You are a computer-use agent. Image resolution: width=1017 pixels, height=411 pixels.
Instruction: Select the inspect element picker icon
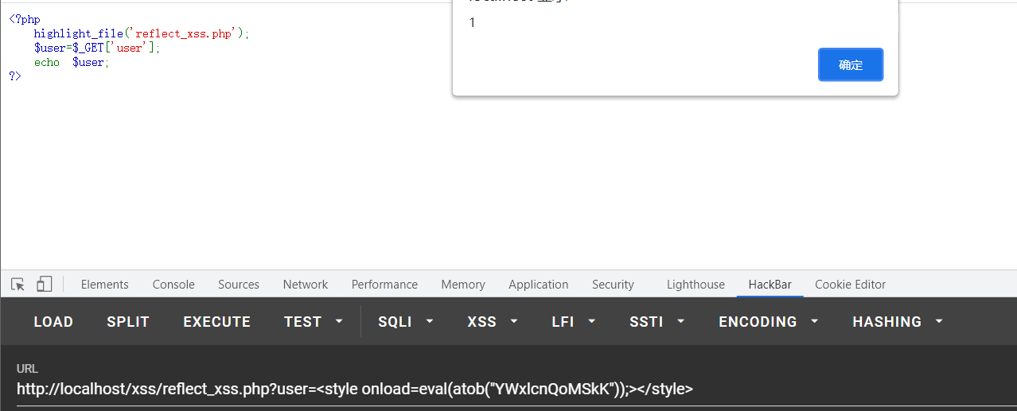(18, 284)
